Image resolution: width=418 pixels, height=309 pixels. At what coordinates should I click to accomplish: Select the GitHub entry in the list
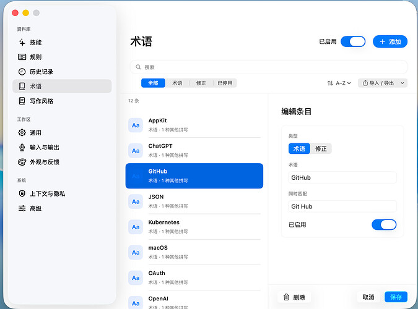[x=194, y=176]
